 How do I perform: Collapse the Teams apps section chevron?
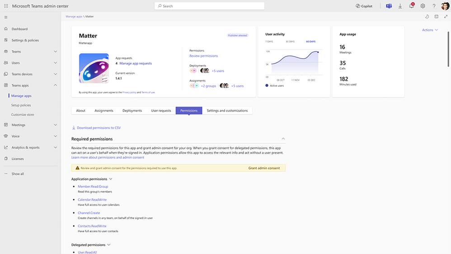tap(55, 85)
